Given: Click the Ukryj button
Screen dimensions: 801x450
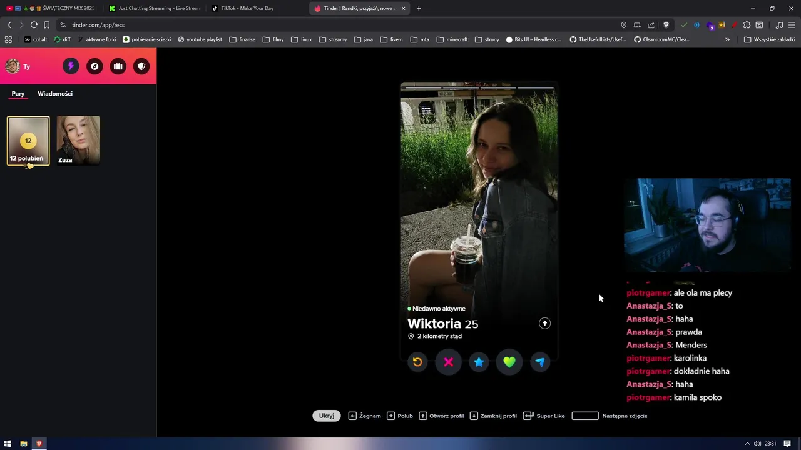Looking at the screenshot, I should (x=327, y=416).
